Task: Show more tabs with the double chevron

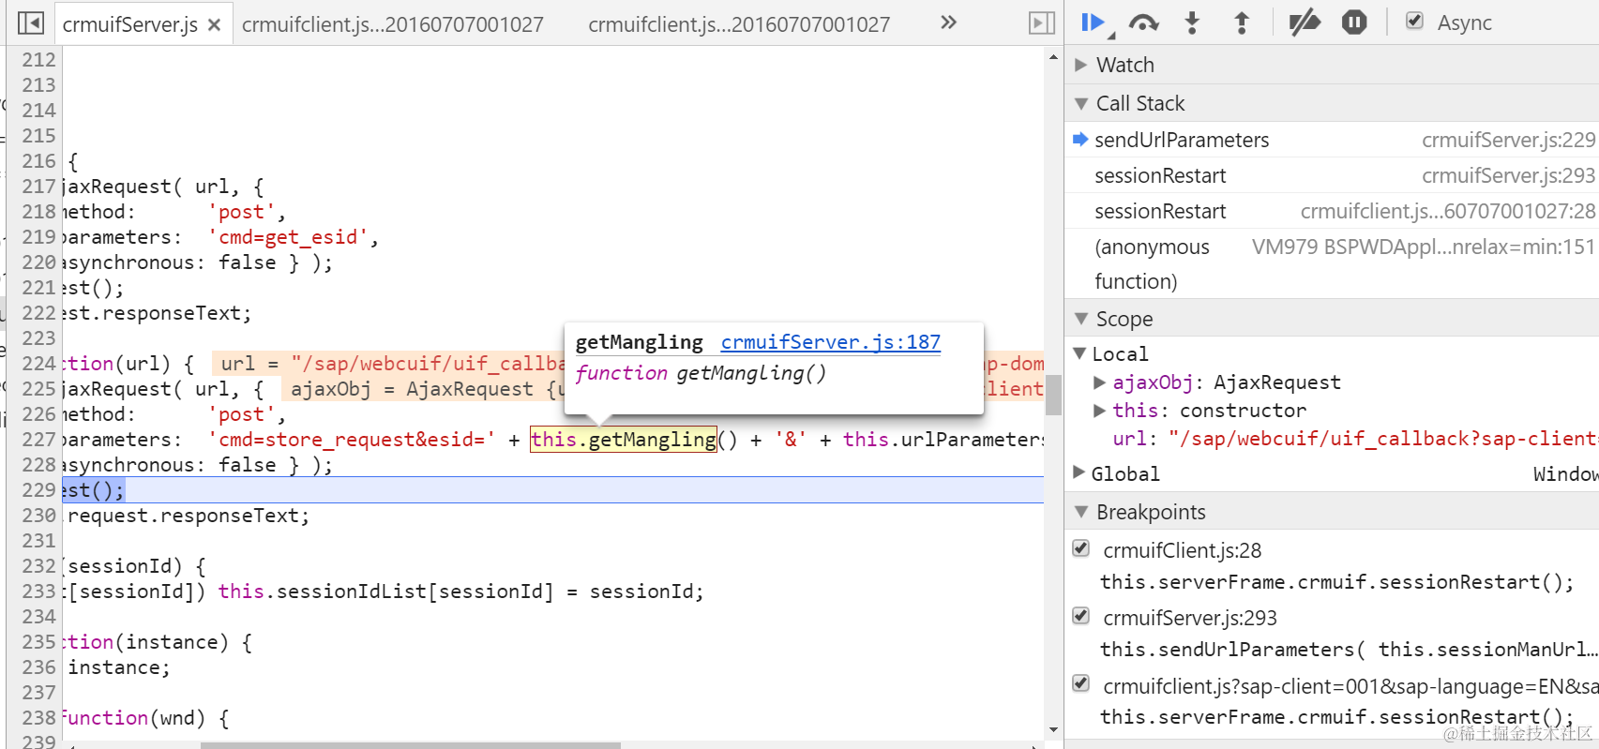Action: point(948,22)
